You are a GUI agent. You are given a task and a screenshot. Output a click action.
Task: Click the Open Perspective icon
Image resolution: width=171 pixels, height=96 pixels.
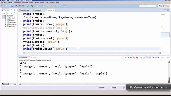pos(160,6)
